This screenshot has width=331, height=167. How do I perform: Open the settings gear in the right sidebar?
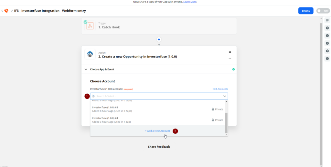pyautogui.click(x=327, y=51)
